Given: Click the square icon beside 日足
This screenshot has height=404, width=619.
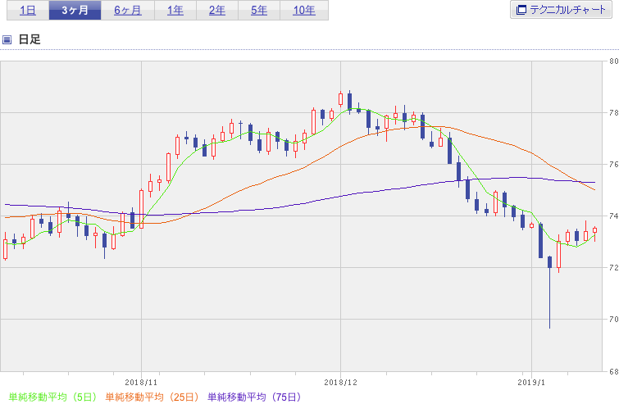Looking at the screenshot, I should click(x=7, y=39).
